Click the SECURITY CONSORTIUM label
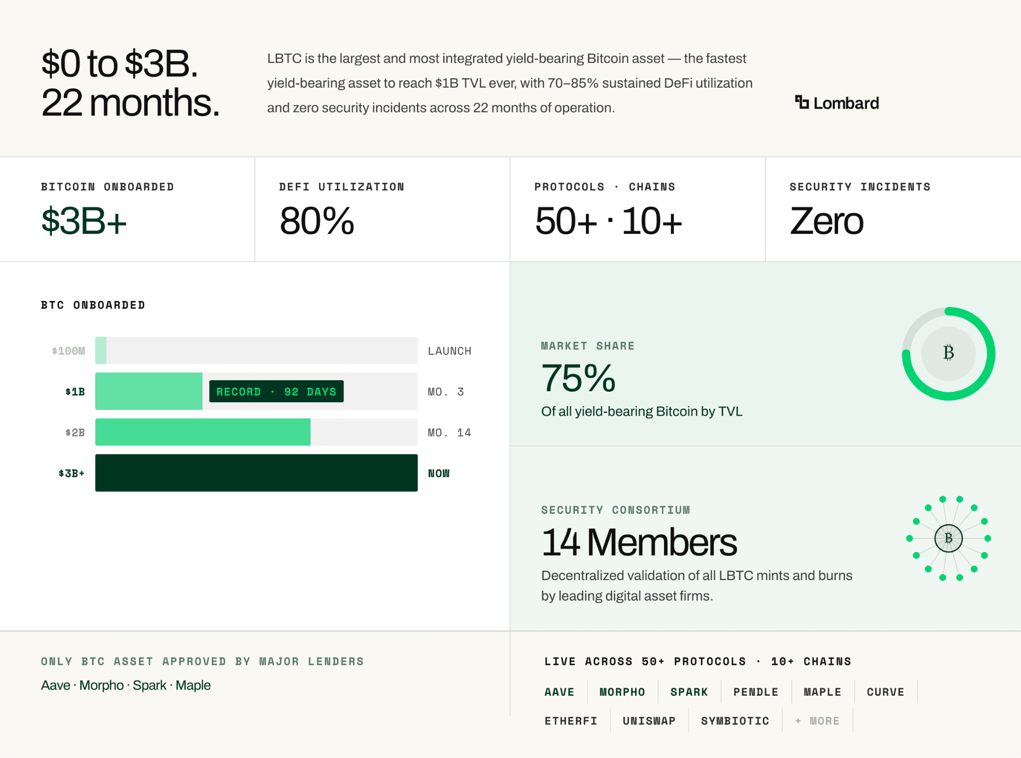 616,510
